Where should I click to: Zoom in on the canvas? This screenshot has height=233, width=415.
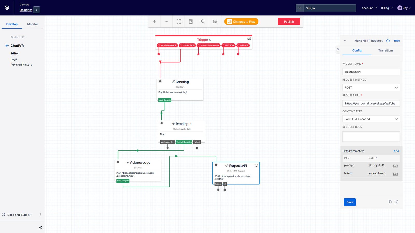[154, 21]
